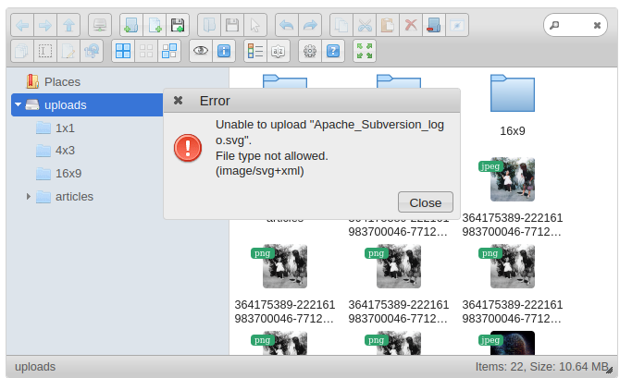Image resolution: width=620 pixels, height=378 pixels.
Task: Click the search magnifier icon
Action: (554, 25)
